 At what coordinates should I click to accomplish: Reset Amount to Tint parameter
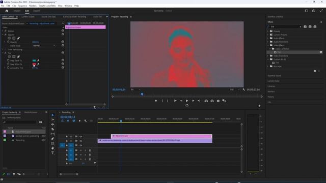click(x=63, y=68)
